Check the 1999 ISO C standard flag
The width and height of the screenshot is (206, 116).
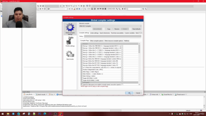(122, 61)
